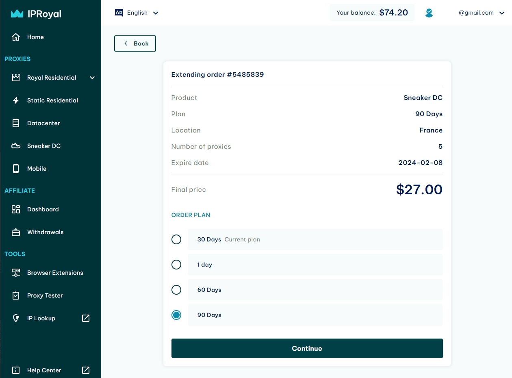
Task: Click the language translate icon
Action: [119, 13]
